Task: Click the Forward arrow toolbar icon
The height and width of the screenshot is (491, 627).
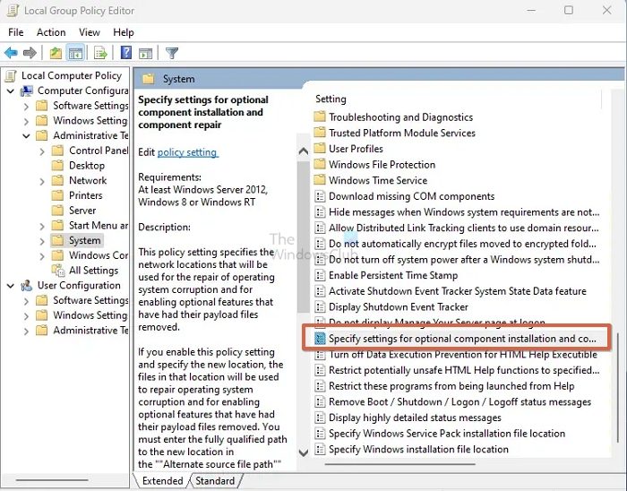Action: point(30,53)
